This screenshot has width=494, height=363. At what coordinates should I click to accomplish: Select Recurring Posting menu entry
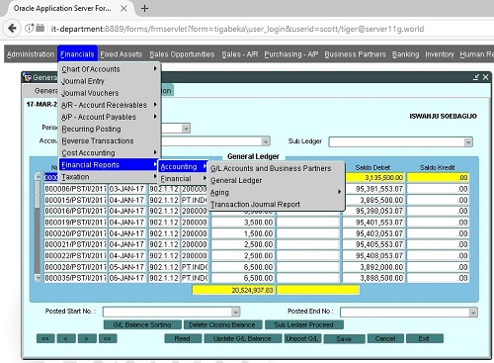110,129
